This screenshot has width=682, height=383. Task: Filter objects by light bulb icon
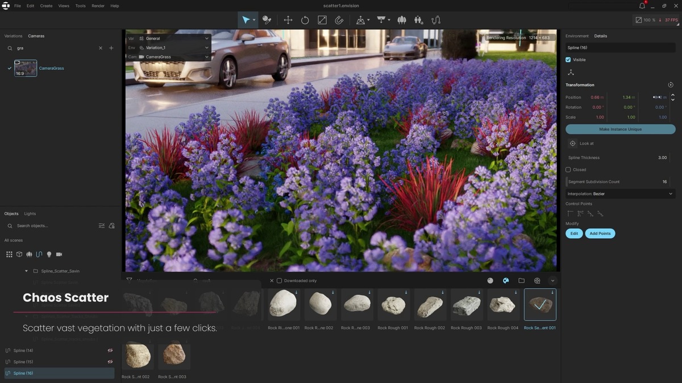pos(49,254)
